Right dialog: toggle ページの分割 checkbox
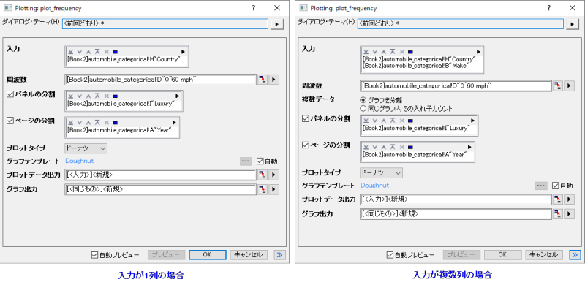Screen dimensions: 585x282 pos(306,145)
